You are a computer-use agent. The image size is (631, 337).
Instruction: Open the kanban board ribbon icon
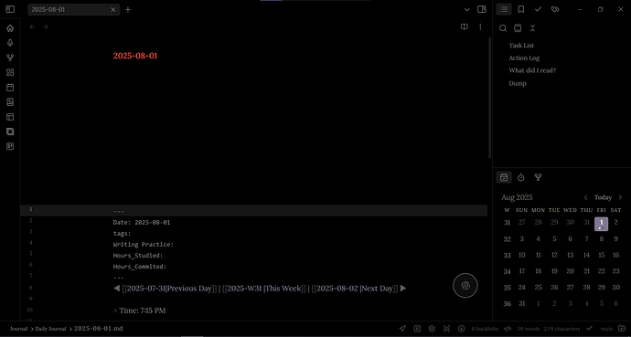click(10, 146)
